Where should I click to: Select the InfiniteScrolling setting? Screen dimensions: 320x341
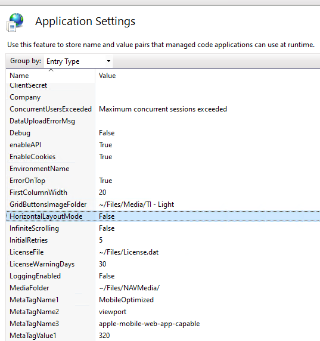[x=34, y=228]
